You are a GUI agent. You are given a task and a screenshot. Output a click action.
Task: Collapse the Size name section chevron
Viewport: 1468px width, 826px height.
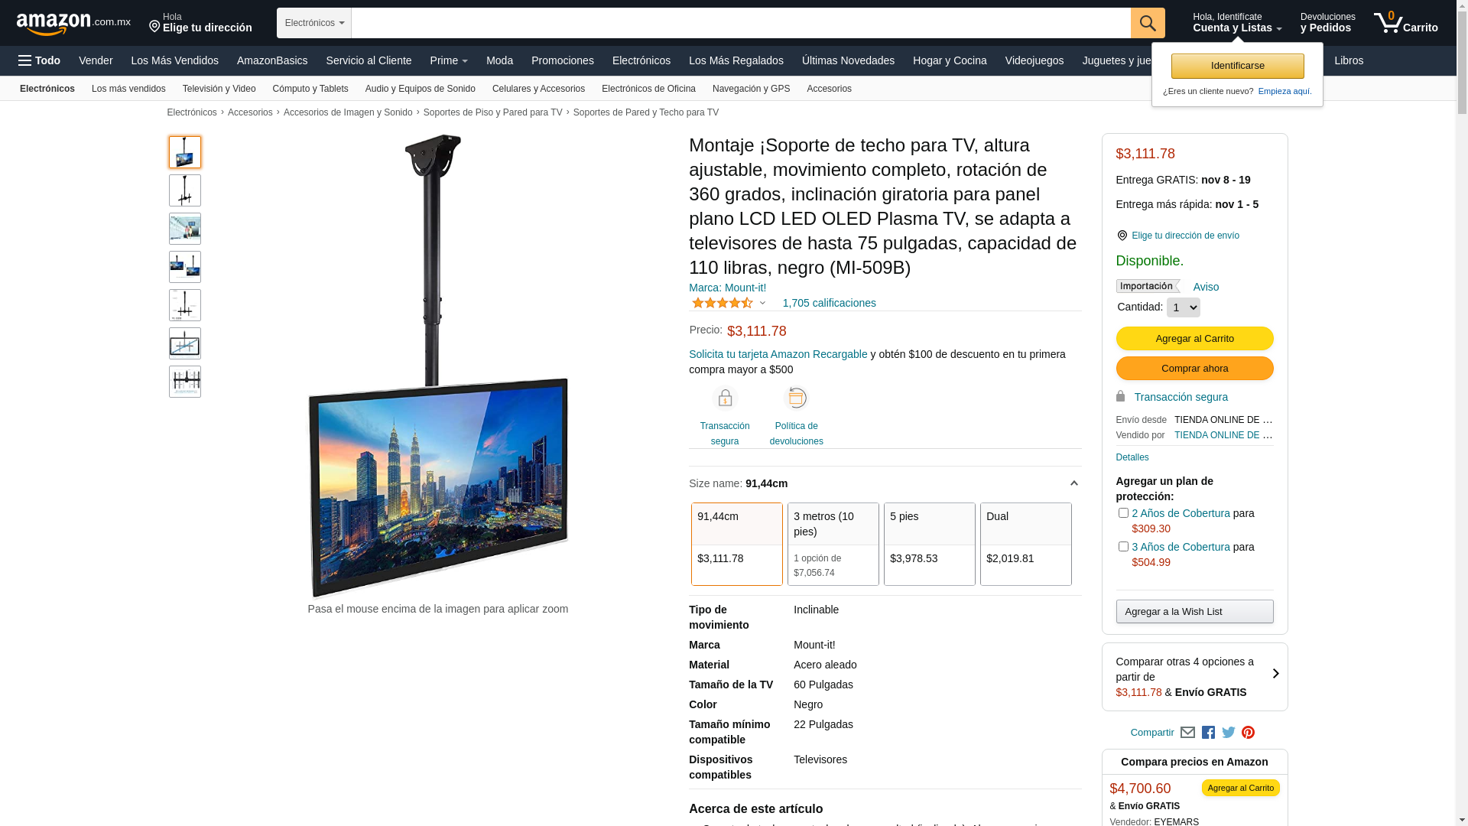click(x=1073, y=483)
